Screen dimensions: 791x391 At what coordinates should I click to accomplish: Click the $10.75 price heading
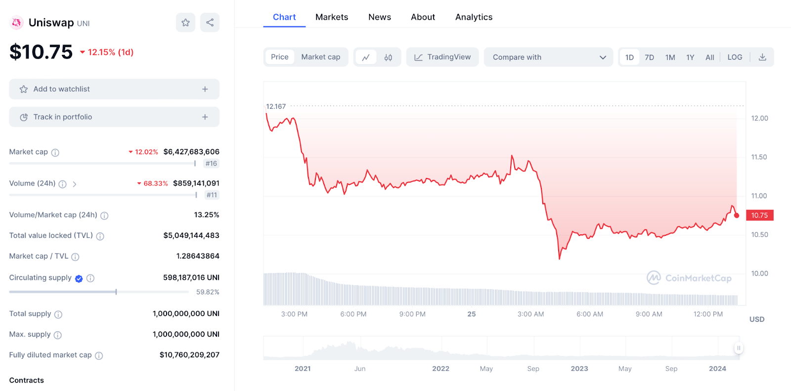pos(41,52)
